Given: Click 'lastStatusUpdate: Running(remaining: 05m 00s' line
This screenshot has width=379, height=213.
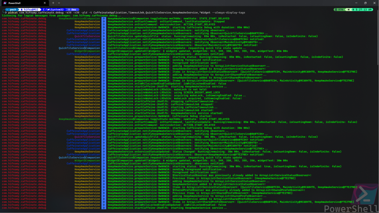Looking at the screenshot, I should 232,122.
